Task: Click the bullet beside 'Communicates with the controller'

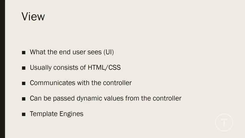Action: coord(24,83)
